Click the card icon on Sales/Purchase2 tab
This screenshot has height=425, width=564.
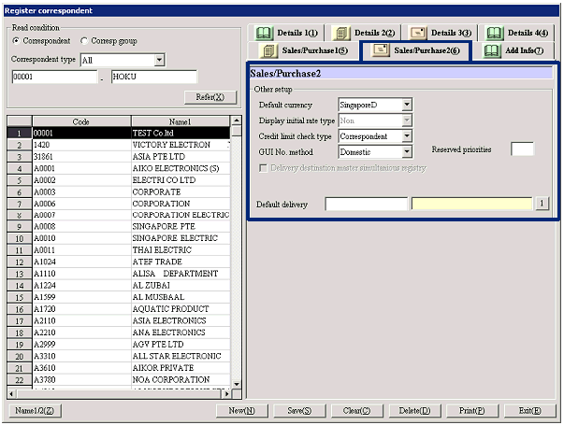tap(381, 50)
